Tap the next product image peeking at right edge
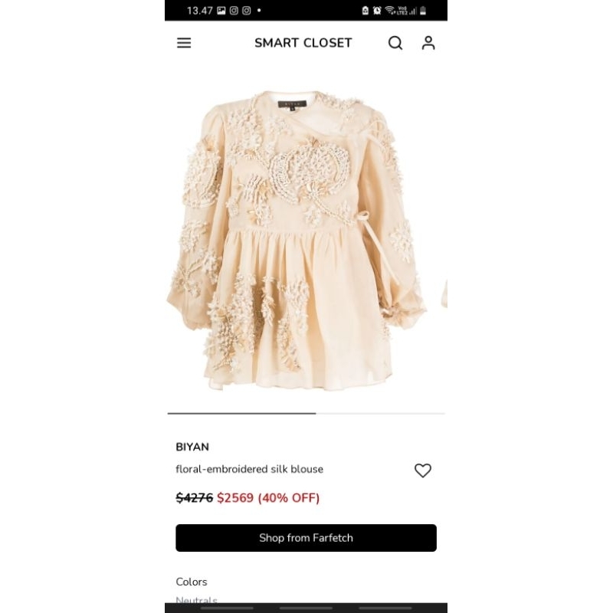The width and height of the screenshot is (613, 613). pyautogui.click(x=444, y=293)
